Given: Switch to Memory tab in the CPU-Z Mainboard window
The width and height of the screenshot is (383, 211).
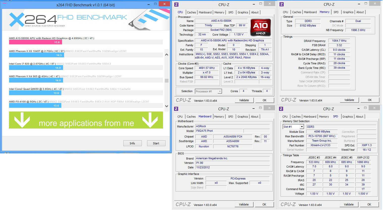Looking at the screenshot, I should pos(219,117).
